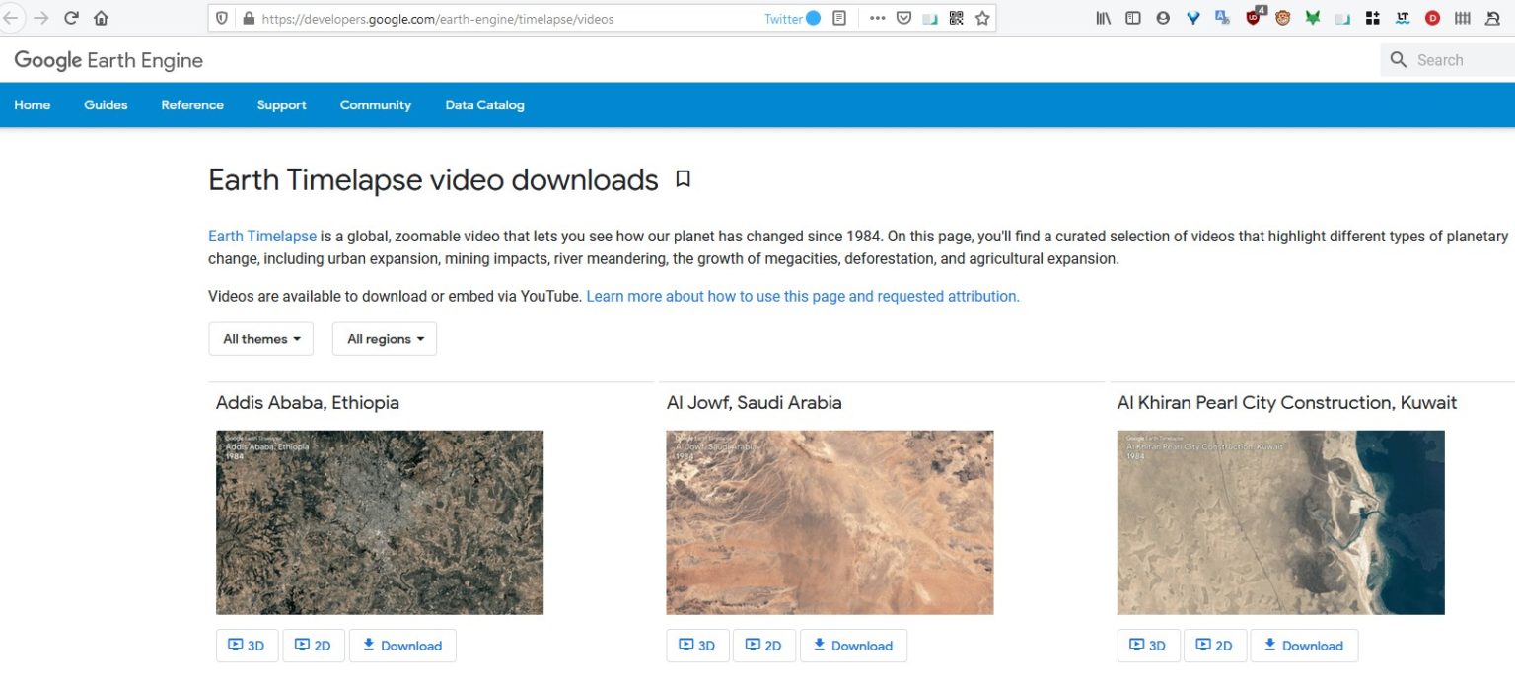
Task: Open the uBlock Origin extension
Action: coord(1253,17)
